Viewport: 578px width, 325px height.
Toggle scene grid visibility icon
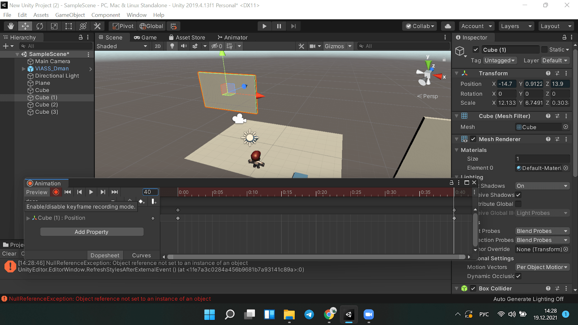click(x=229, y=46)
